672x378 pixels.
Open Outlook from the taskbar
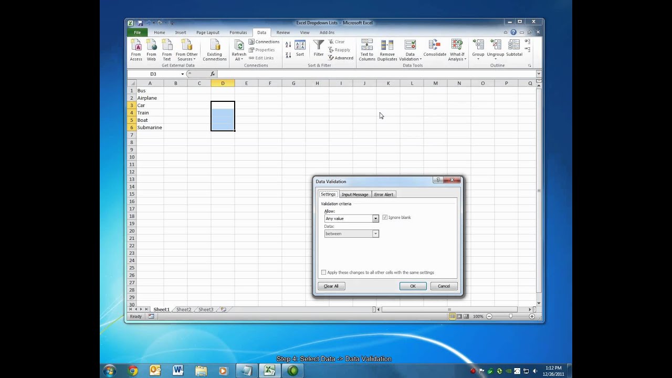pyautogui.click(x=155, y=371)
